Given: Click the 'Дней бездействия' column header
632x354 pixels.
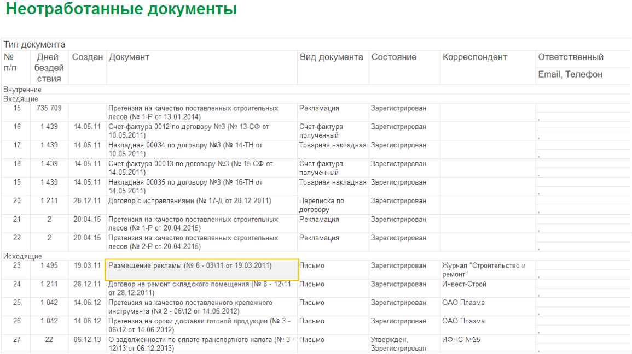Looking at the screenshot, I should pos(49,68).
